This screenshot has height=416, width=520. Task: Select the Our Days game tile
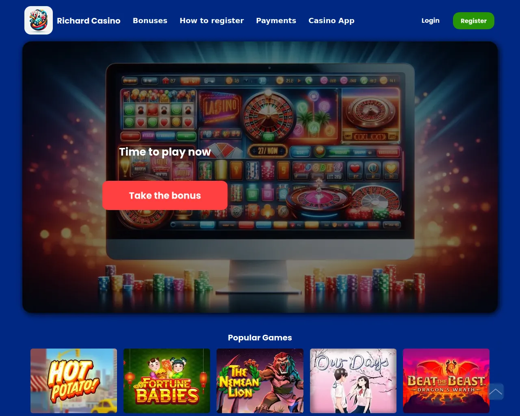coord(353,381)
